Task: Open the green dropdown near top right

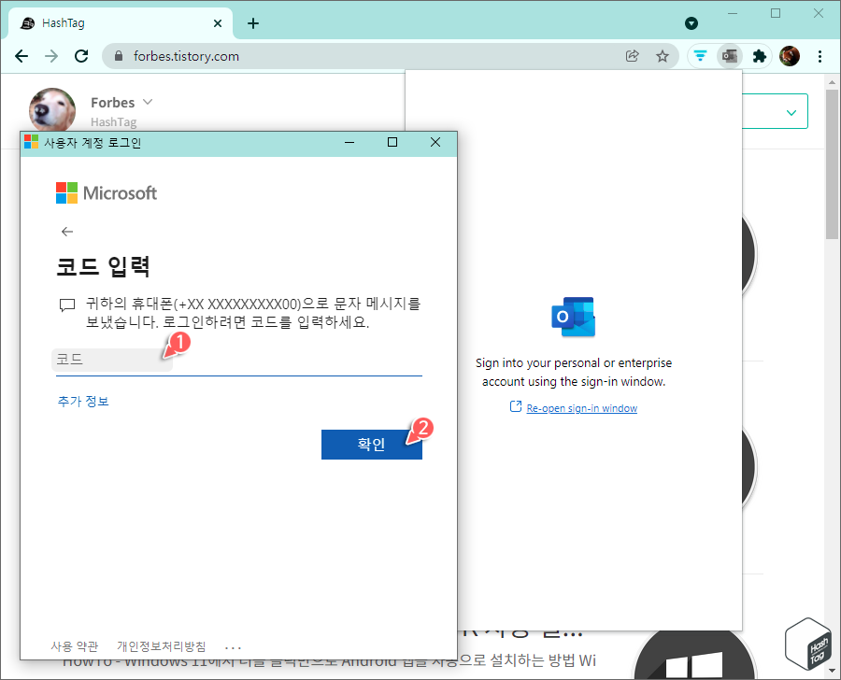Action: (x=792, y=110)
